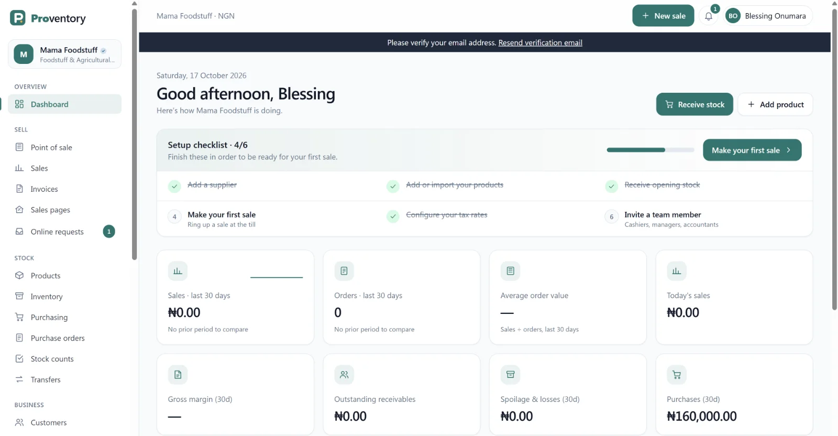Open the notifications bell
This screenshot has height=436, width=838.
click(x=709, y=16)
